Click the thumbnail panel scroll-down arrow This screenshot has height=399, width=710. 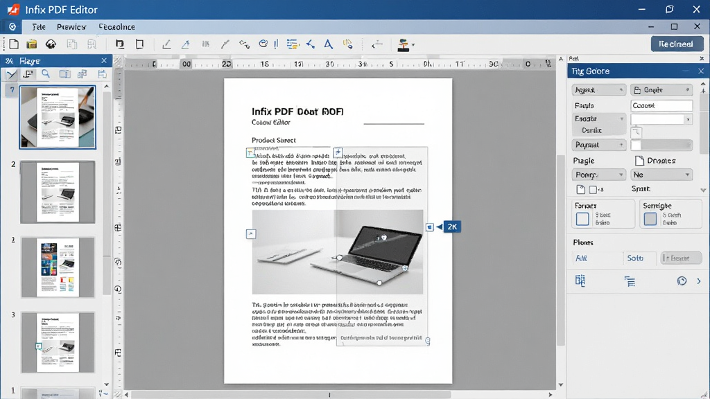(106, 384)
